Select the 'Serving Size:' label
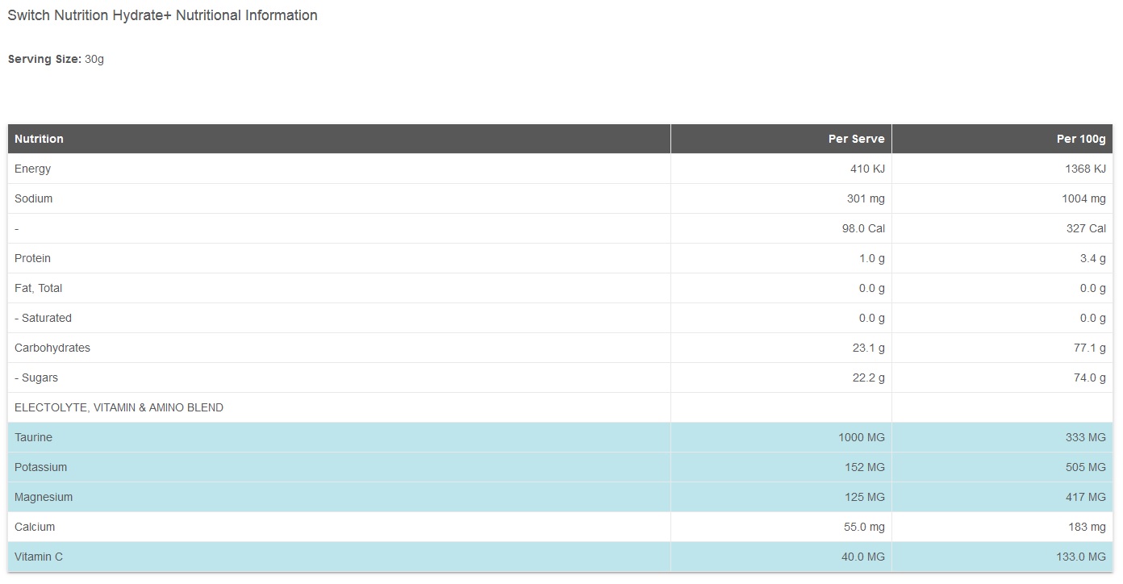The image size is (1123, 584). pyautogui.click(x=44, y=60)
